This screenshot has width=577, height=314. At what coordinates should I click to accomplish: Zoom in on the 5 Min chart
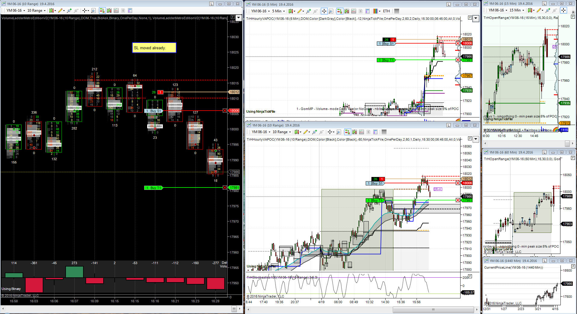point(309,11)
